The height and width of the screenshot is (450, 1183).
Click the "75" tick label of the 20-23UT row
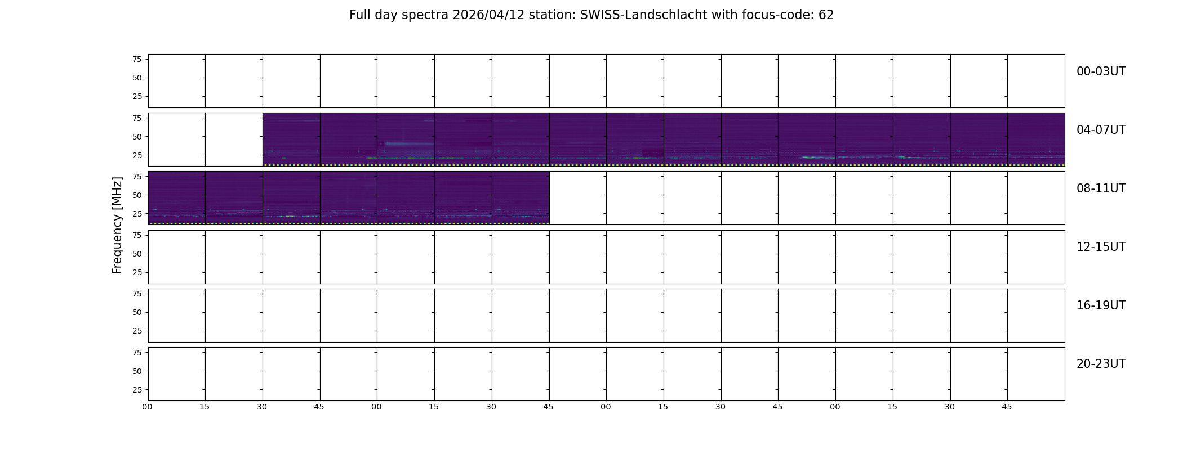click(x=137, y=352)
